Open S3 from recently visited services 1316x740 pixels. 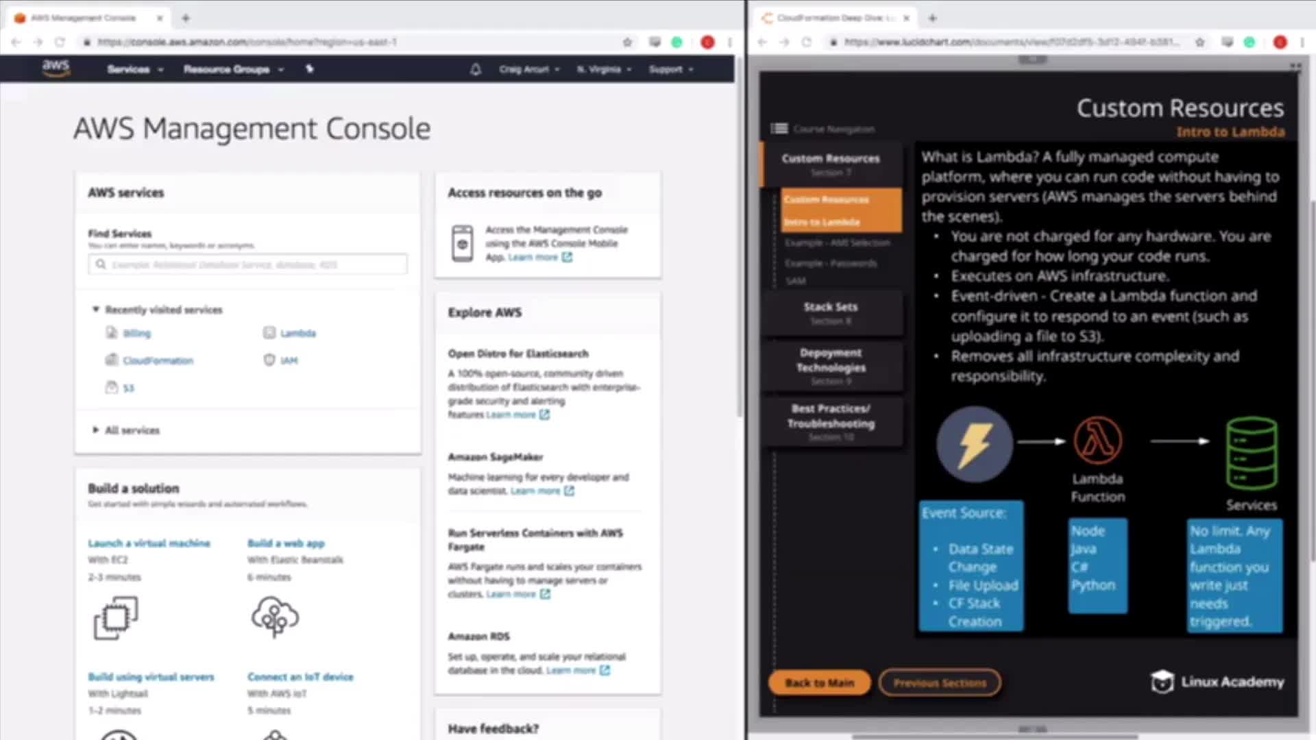click(x=128, y=388)
